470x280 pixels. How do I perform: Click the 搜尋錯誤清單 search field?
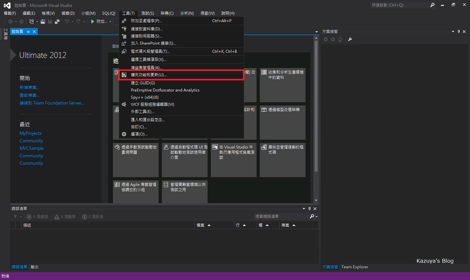pos(282,217)
